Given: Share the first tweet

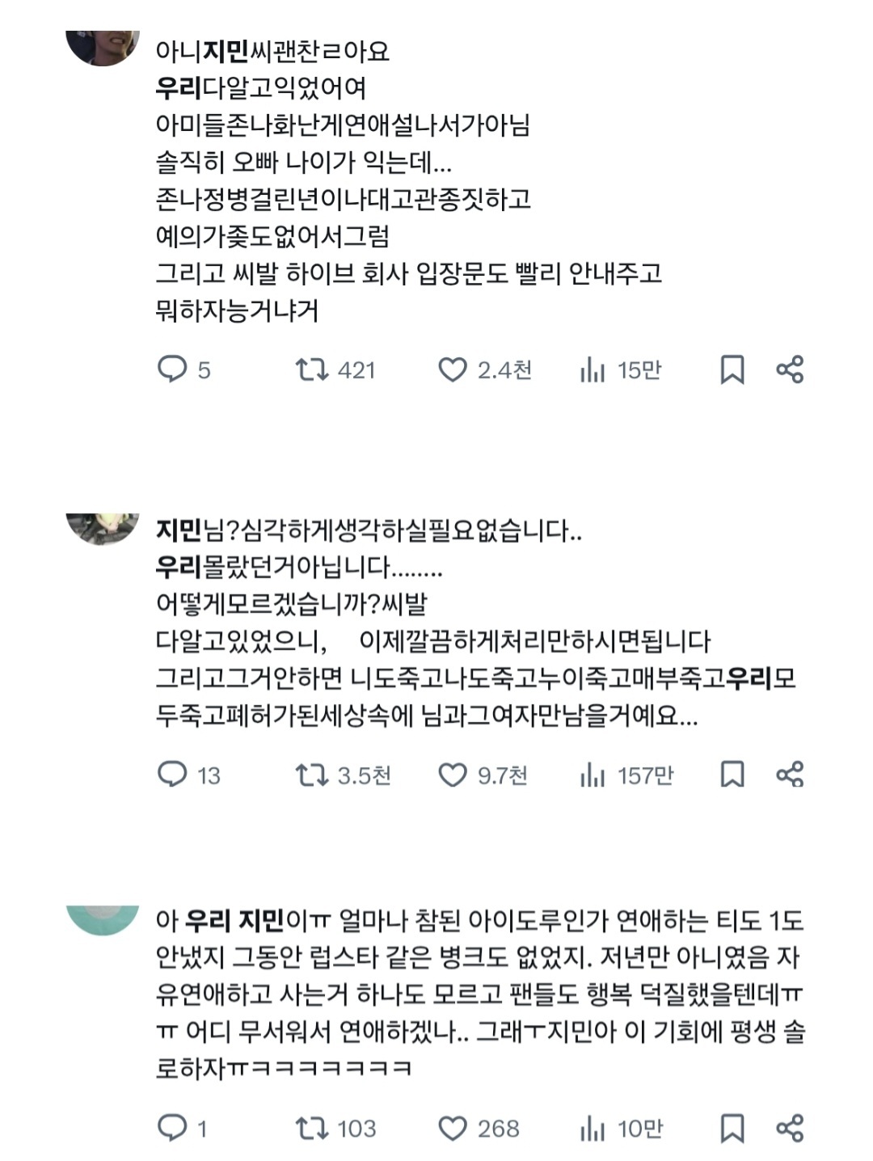Looking at the screenshot, I should coord(790,369).
